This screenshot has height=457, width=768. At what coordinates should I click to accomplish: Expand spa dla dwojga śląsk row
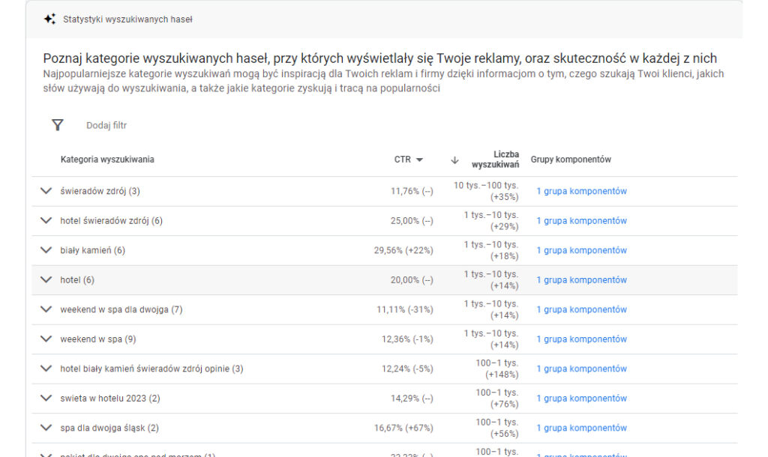click(x=46, y=428)
